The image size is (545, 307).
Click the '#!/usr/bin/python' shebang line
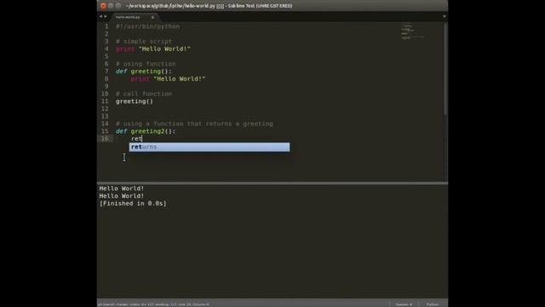pyautogui.click(x=147, y=26)
